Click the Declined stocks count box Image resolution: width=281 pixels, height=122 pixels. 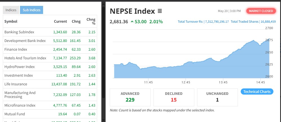pyautogui.click(x=174, y=97)
